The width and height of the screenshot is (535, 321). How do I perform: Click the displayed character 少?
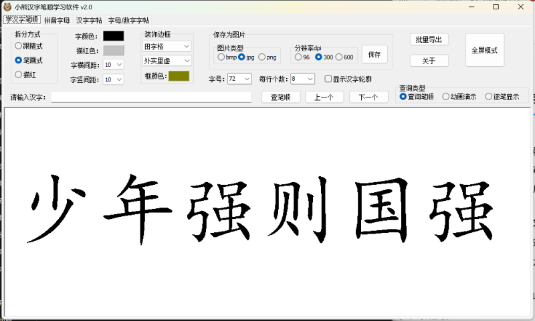tap(56, 208)
